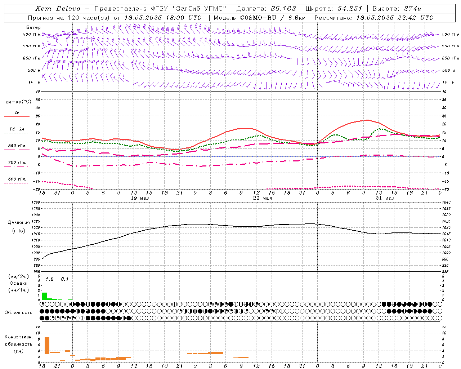461x369 pixels.
Task: Click the 1.8 precipitation amount value
Action: click(x=49, y=279)
